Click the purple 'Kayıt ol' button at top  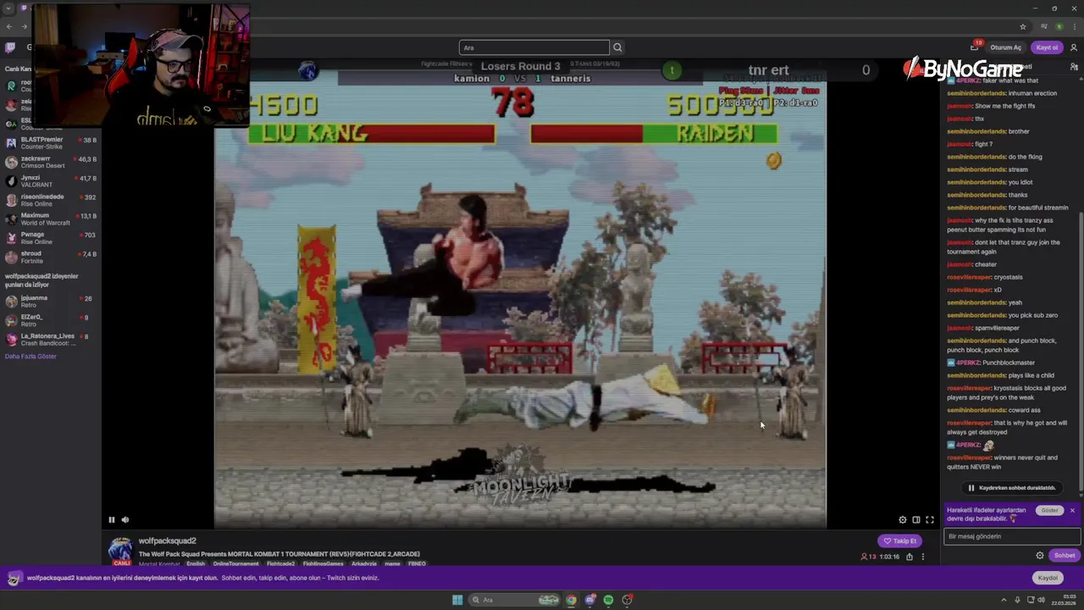(x=1047, y=47)
